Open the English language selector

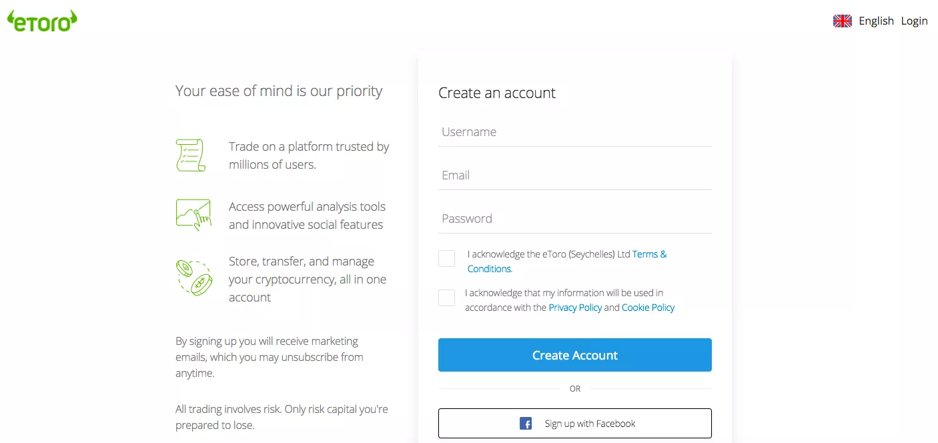click(x=876, y=21)
